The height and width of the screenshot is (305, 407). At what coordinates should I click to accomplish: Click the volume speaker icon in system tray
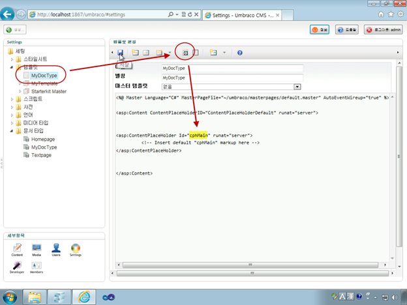click(395, 297)
